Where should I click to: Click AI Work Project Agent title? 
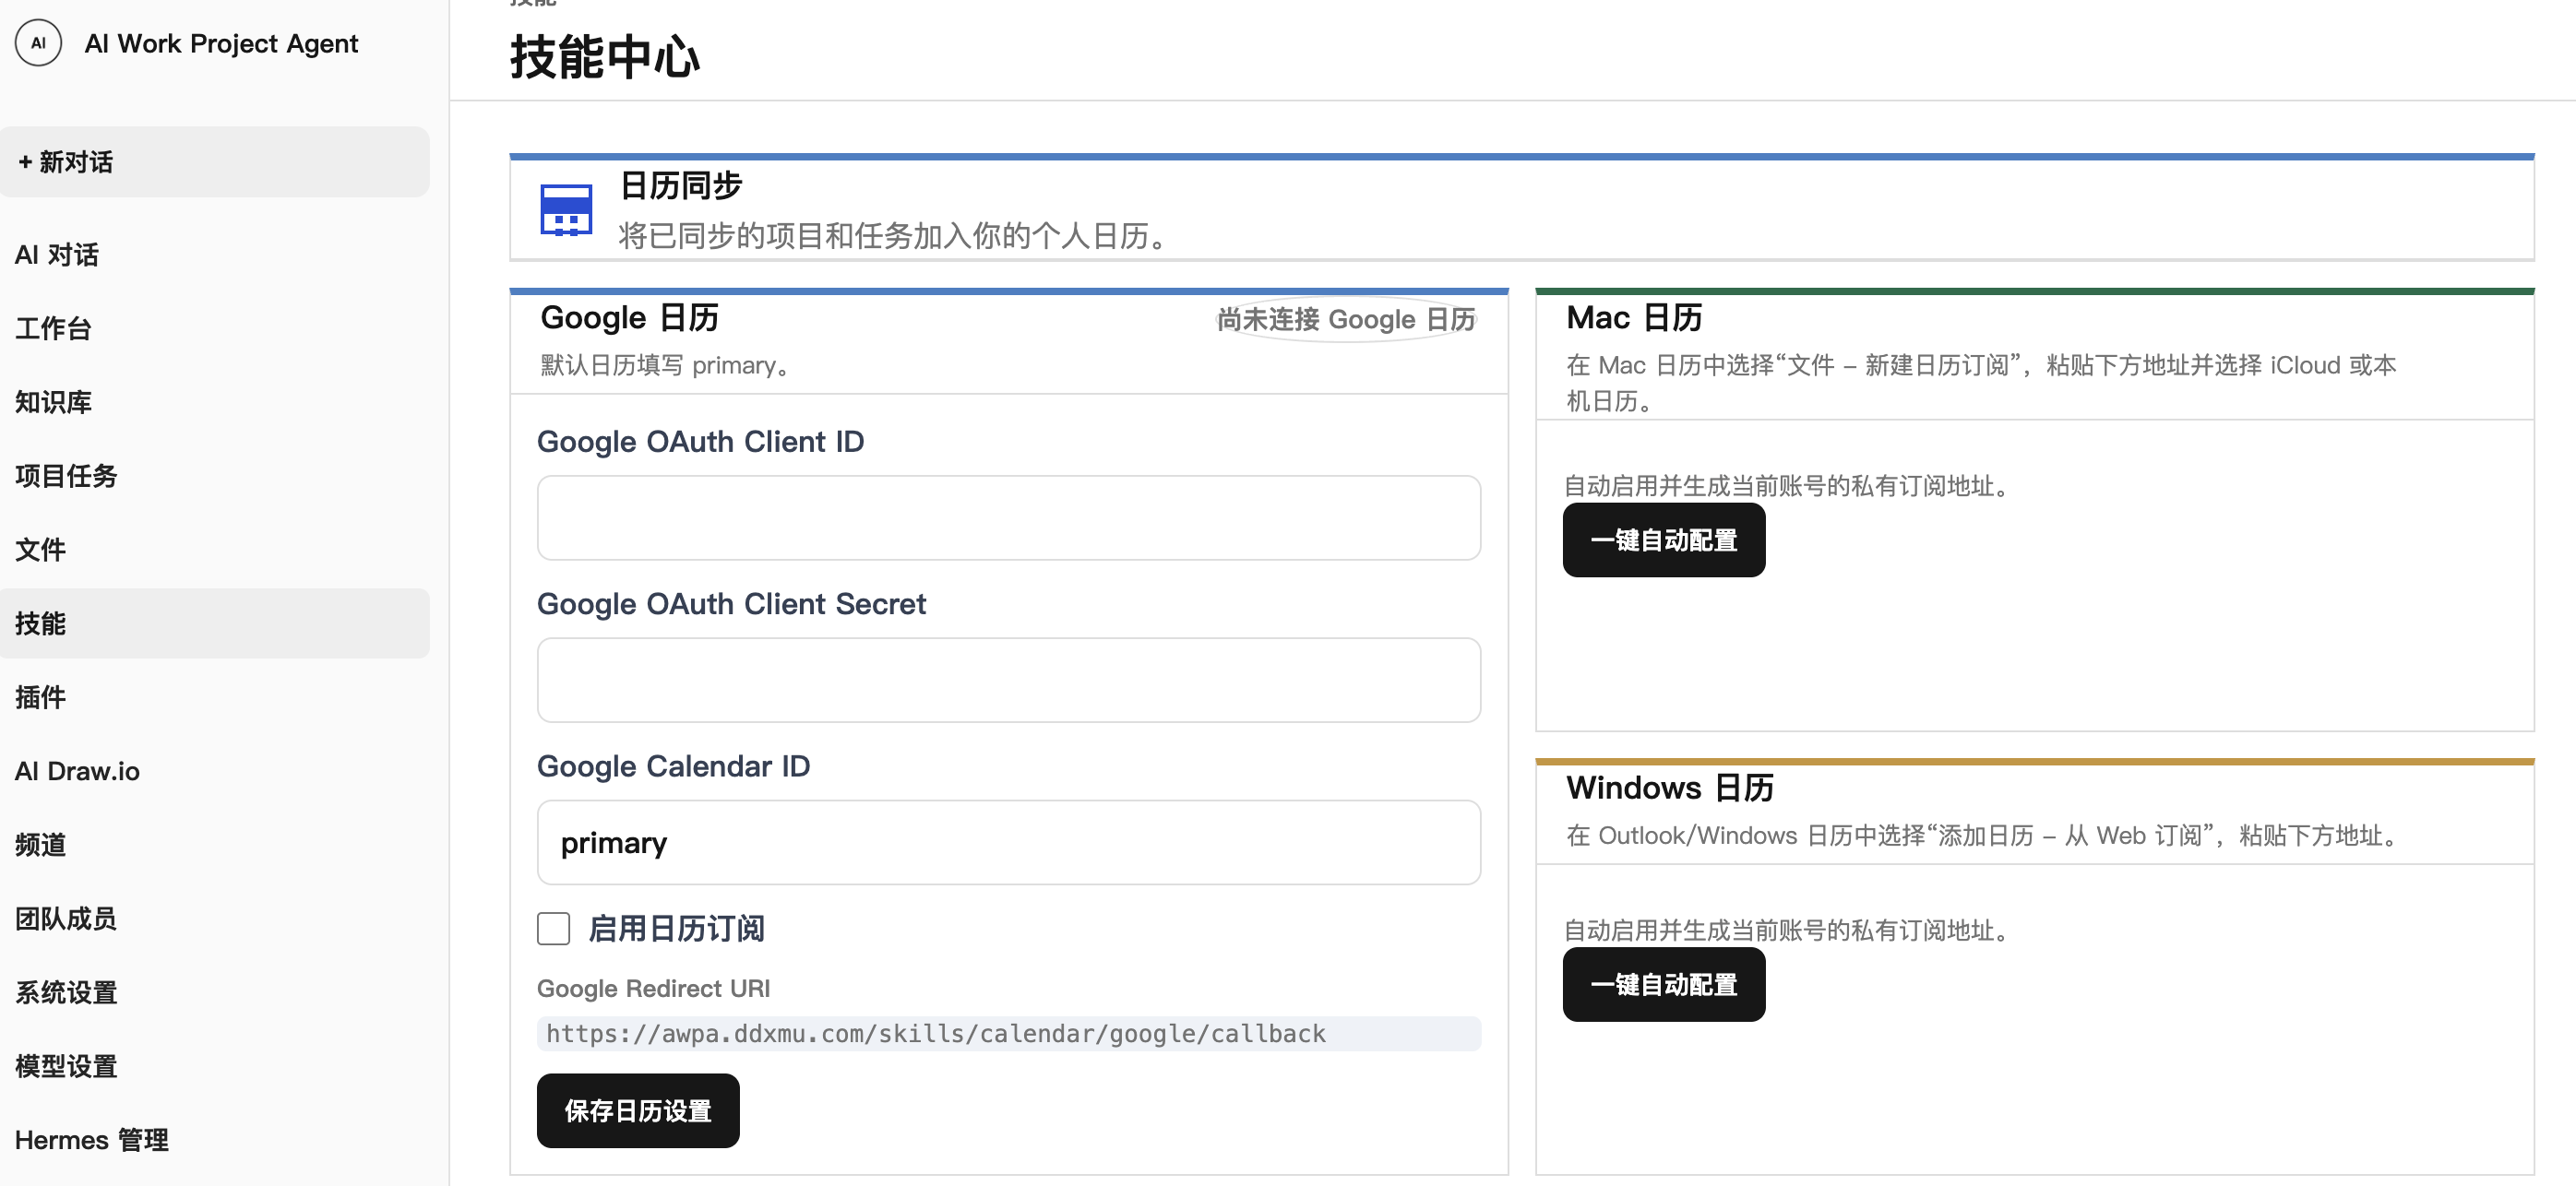(x=221, y=44)
